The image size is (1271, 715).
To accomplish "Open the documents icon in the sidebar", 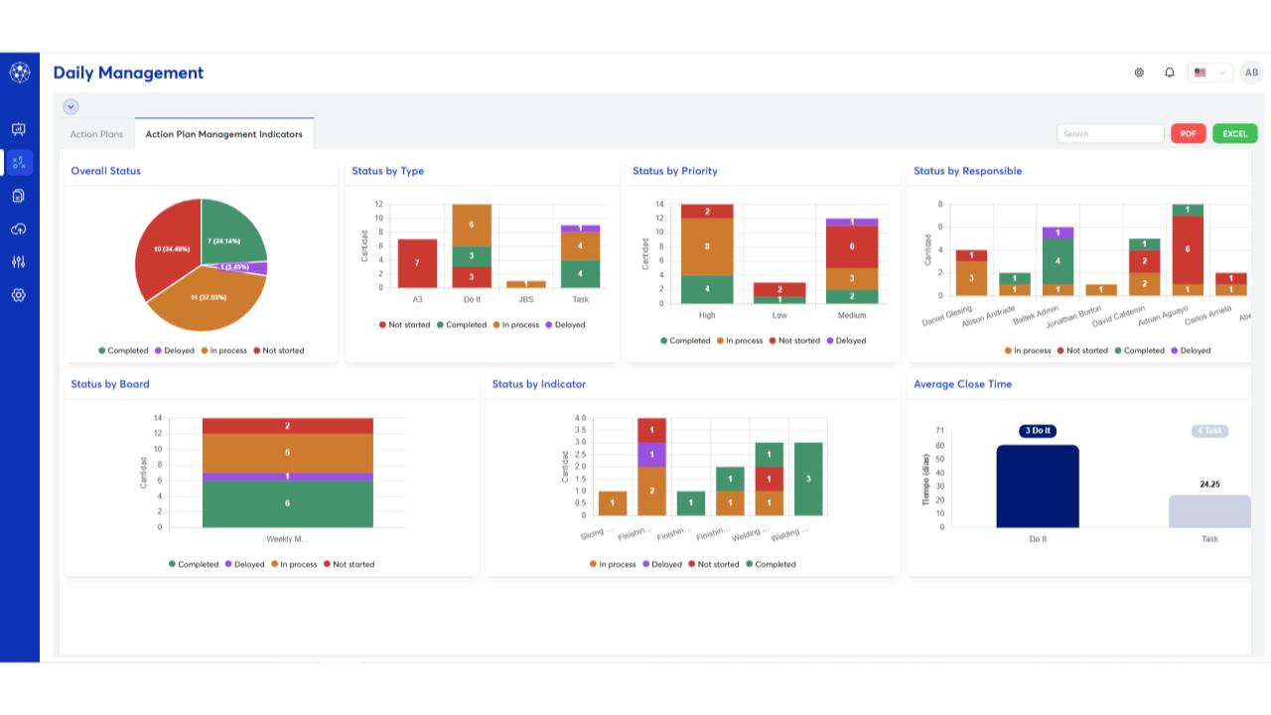I will coord(19,196).
